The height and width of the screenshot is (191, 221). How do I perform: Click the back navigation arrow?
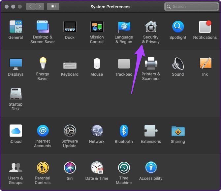30,7
